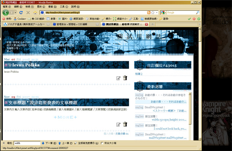The width and height of the screenshot is (232, 151).
Task: Open the Google search engine selector
Action: point(163,13)
